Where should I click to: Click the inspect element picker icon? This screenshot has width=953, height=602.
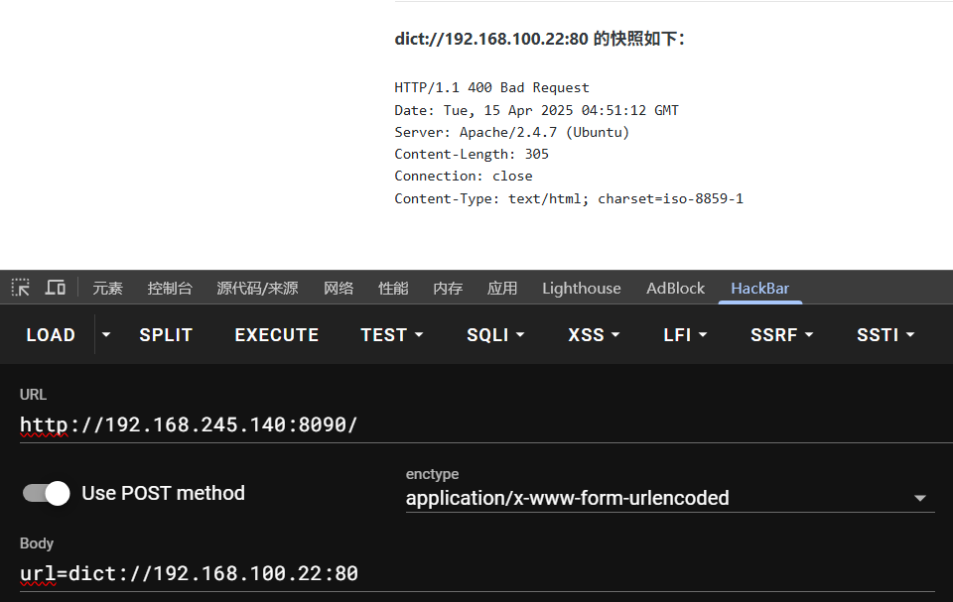(x=20, y=288)
